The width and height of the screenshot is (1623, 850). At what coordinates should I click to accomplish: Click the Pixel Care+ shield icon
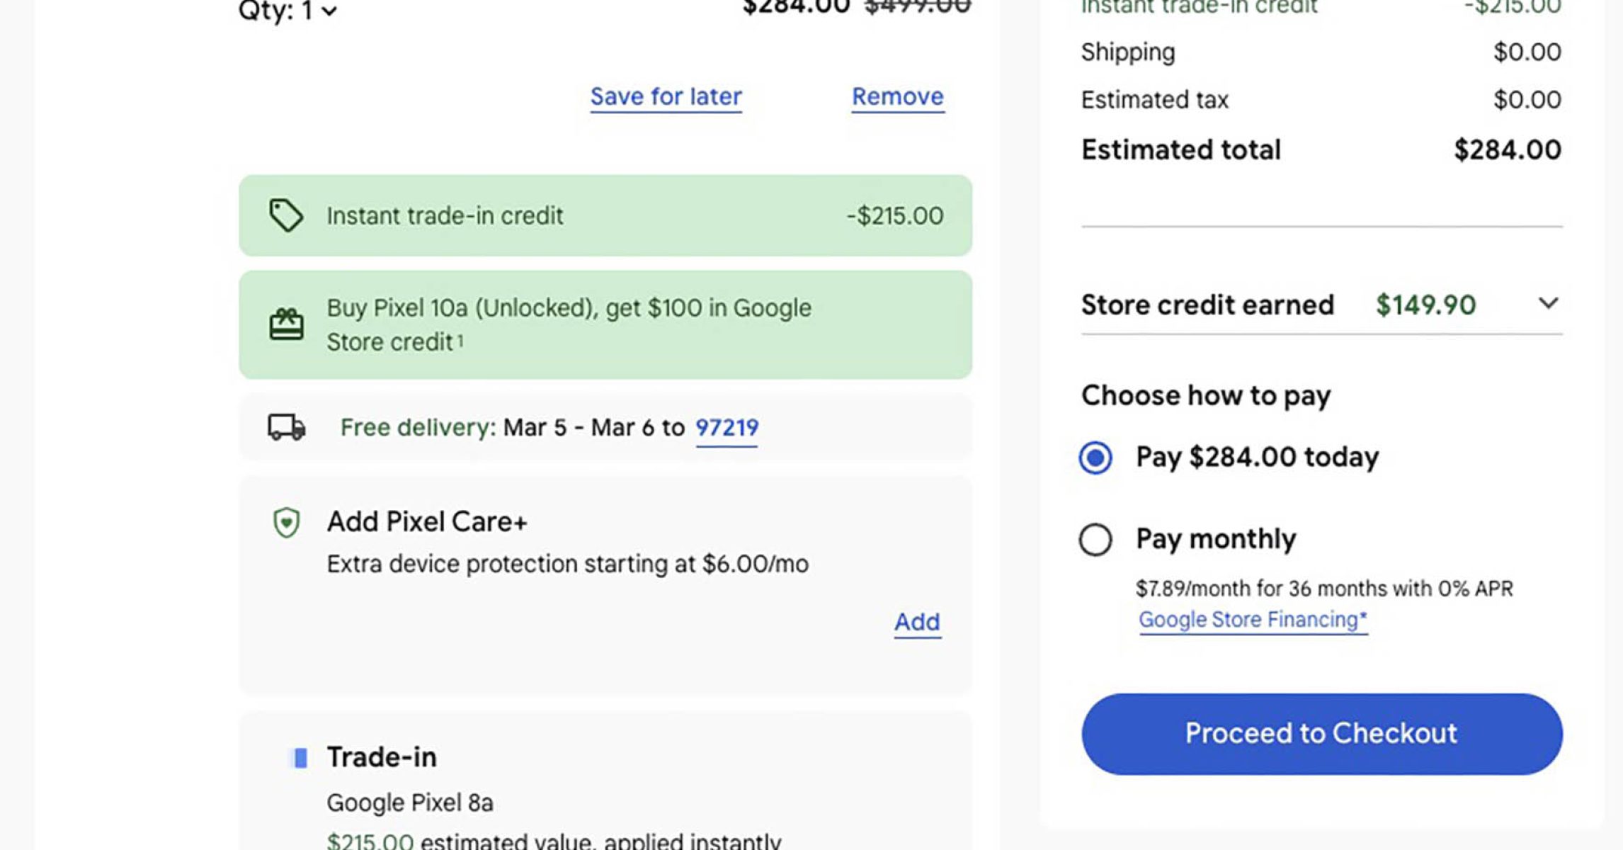[x=286, y=523]
